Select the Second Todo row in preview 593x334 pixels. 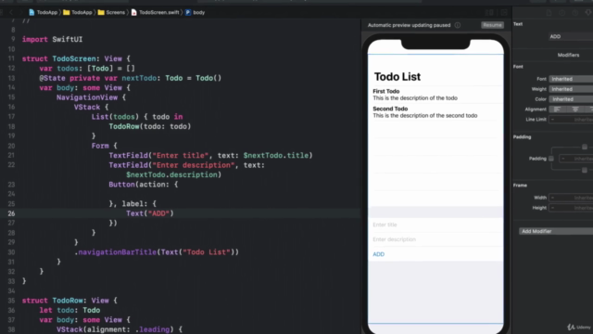click(435, 112)
